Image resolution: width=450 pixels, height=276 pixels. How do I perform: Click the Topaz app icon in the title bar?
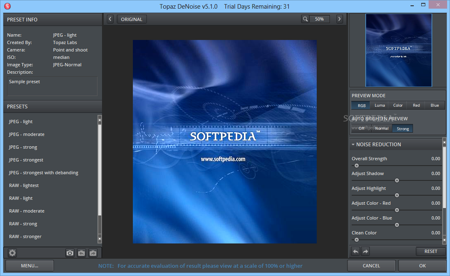pos(7,6)
